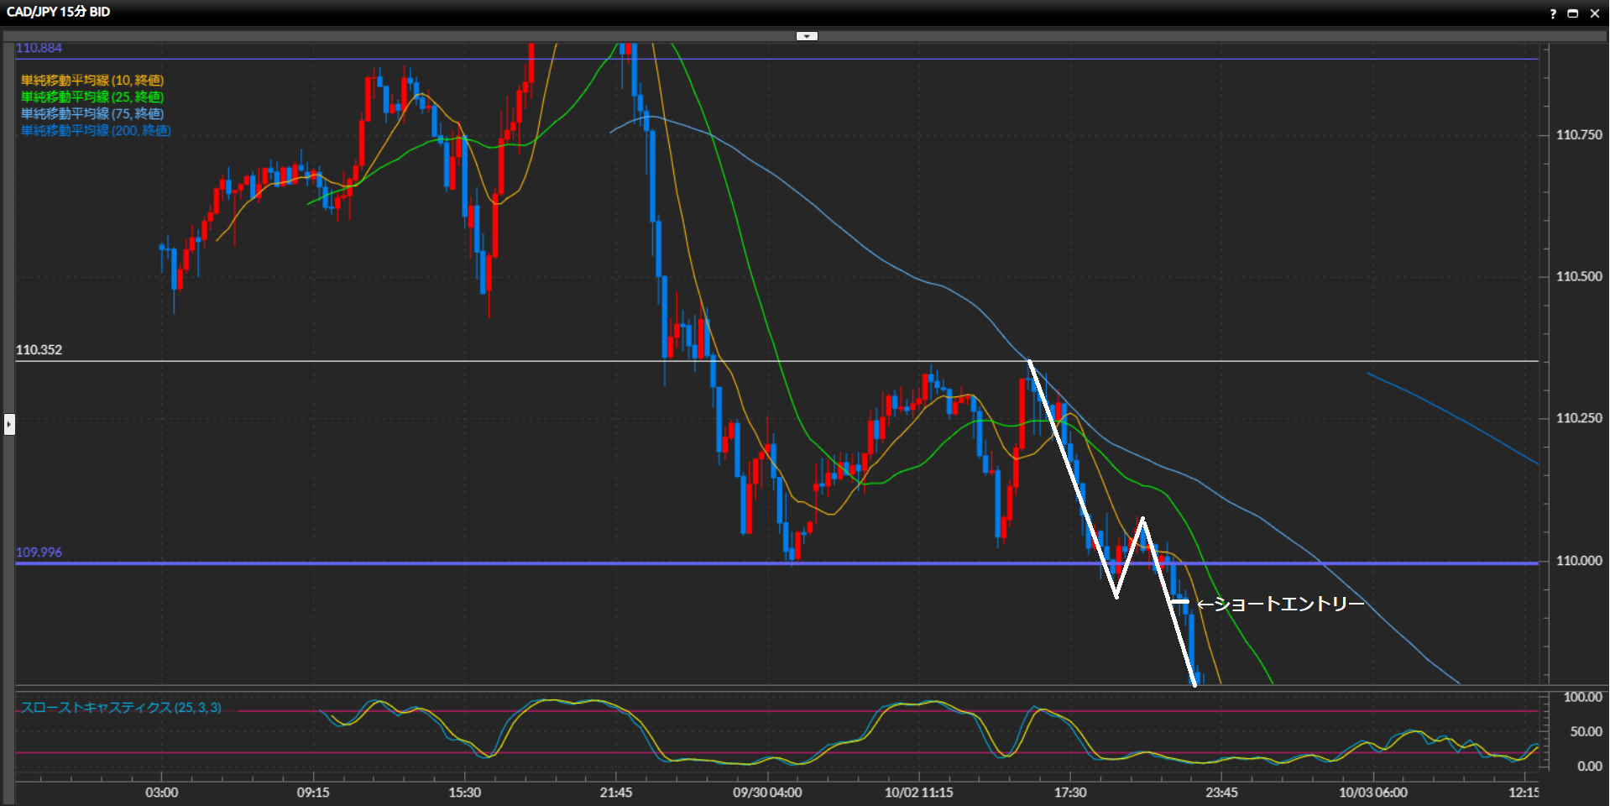Select the 200-period moving average legend
This screenshot has width=1610, height=806.
click(96, 131)
